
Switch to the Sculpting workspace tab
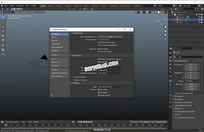click(x=58, y=6)
